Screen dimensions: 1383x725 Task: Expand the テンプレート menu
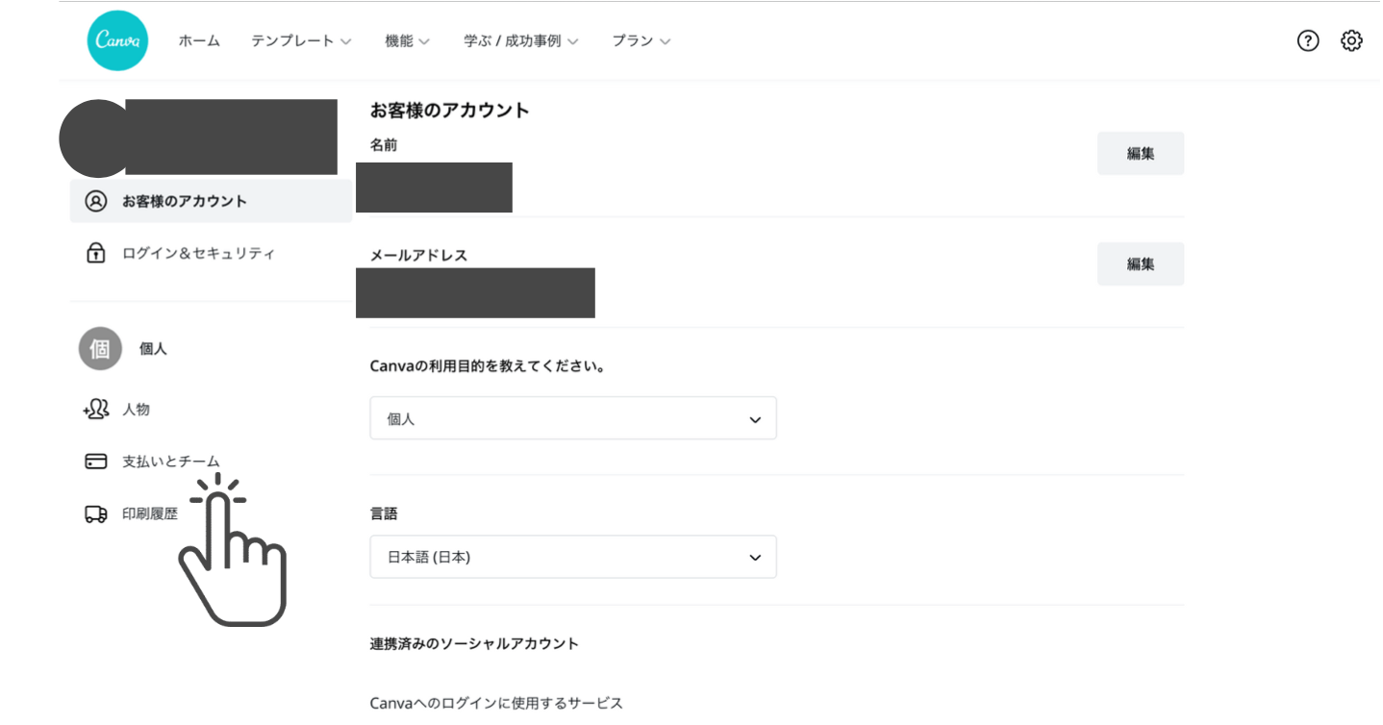point(301,41)
